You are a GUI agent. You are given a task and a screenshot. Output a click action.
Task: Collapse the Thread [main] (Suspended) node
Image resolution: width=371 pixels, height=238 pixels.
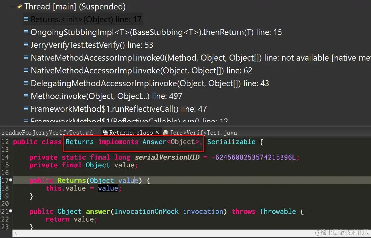13,7
